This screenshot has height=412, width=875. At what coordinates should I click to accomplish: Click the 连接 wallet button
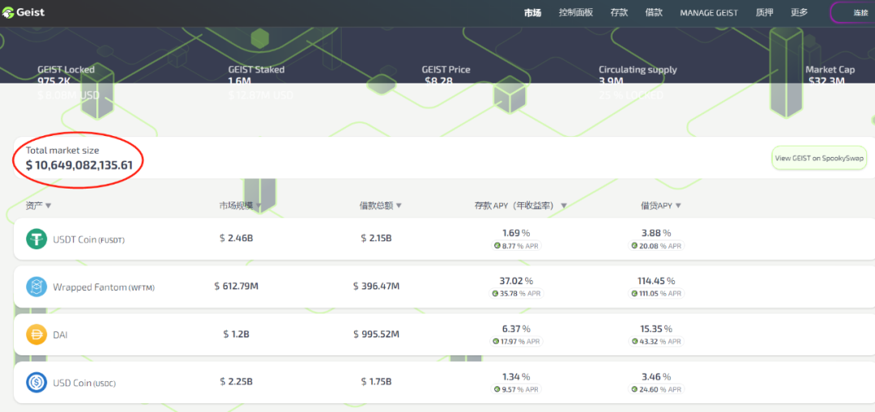pos(852,12)
